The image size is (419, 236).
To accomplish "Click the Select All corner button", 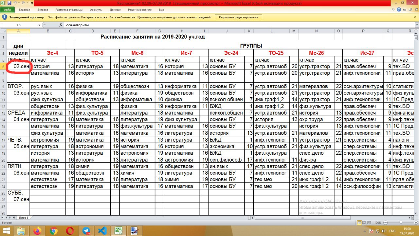I will 4,31.
